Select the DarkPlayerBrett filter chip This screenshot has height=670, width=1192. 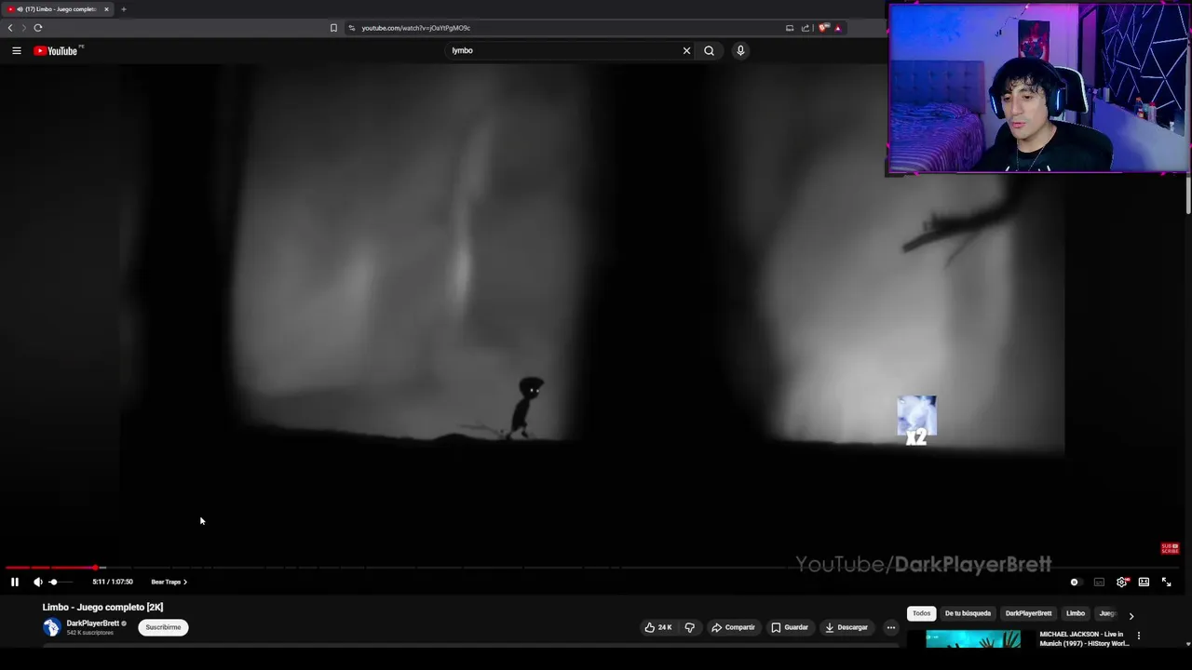coord(1028,613)
